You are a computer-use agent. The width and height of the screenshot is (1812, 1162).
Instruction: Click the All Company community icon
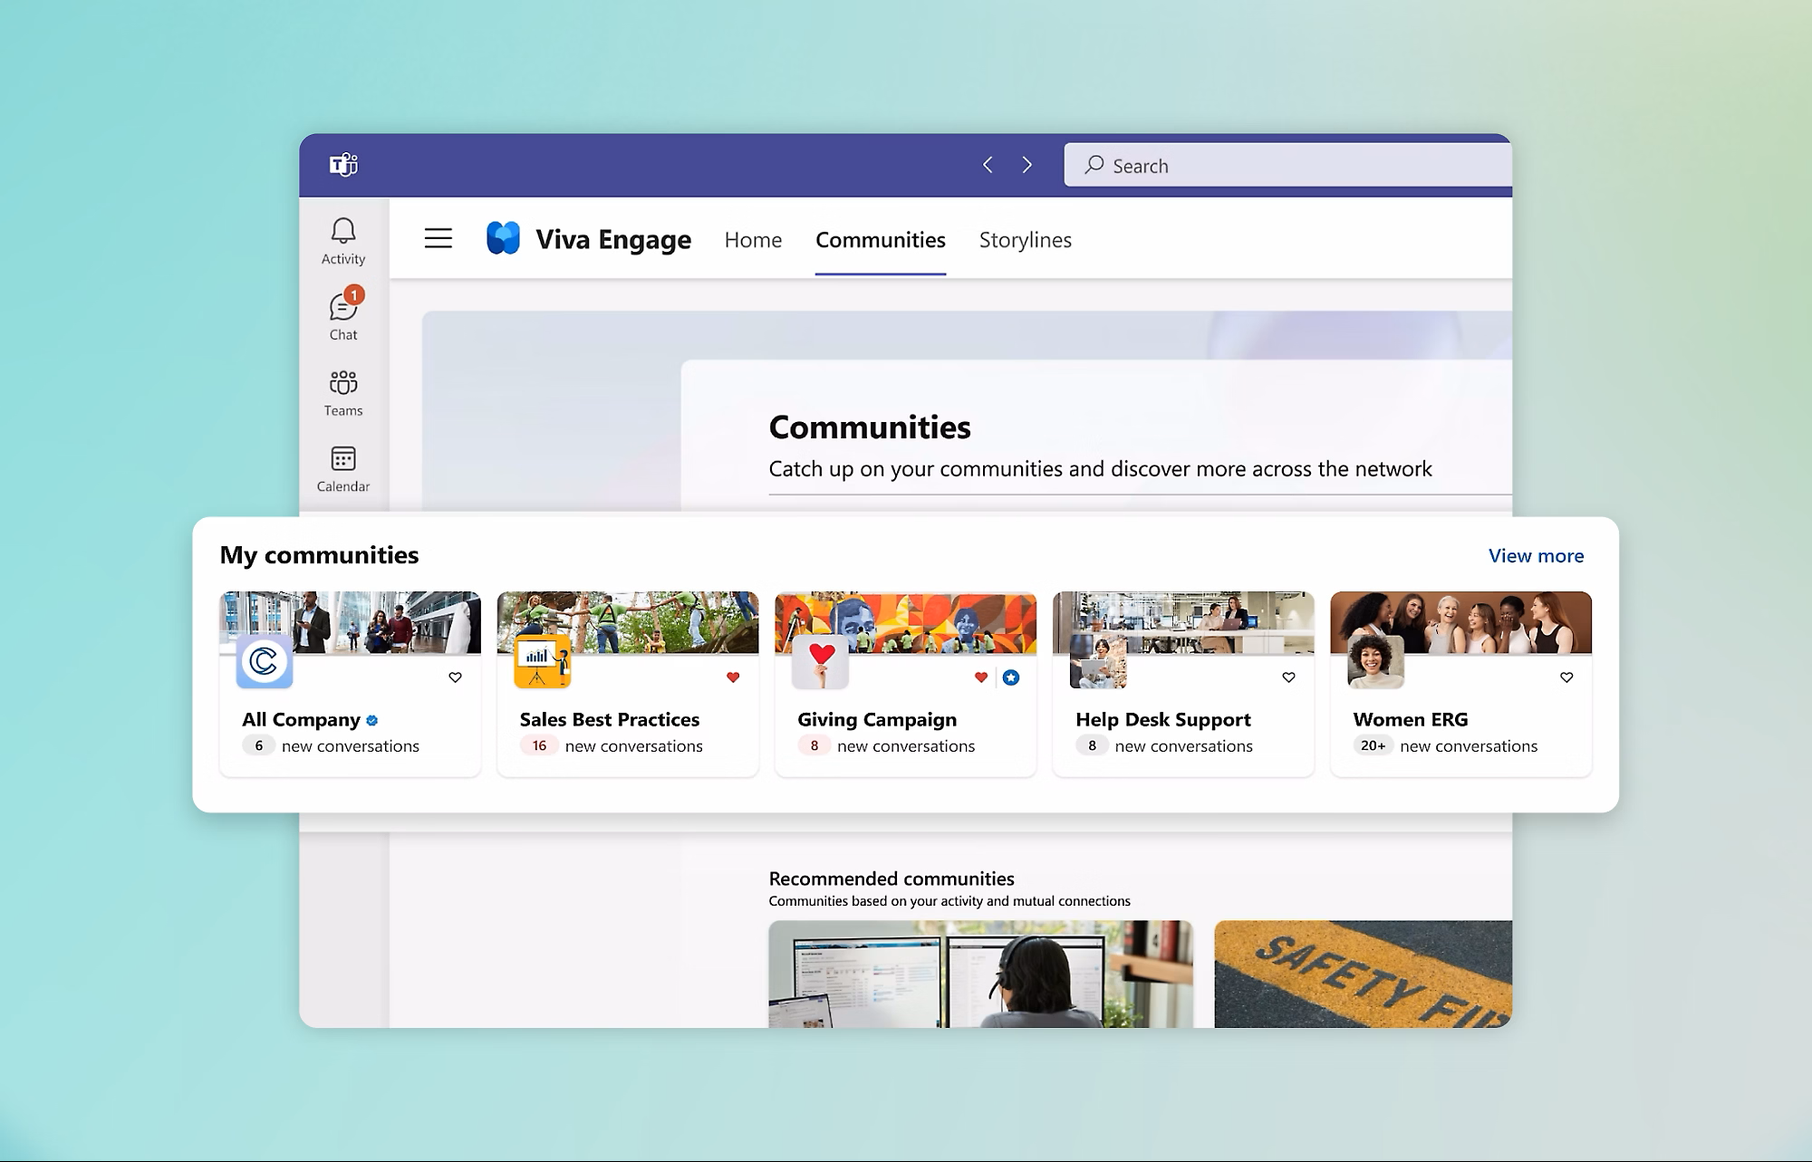pyautogui.click(x=264, y=661)
